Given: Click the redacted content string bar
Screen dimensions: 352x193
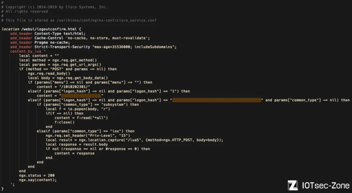Looking at the screenshot, I should click(81, 95).
